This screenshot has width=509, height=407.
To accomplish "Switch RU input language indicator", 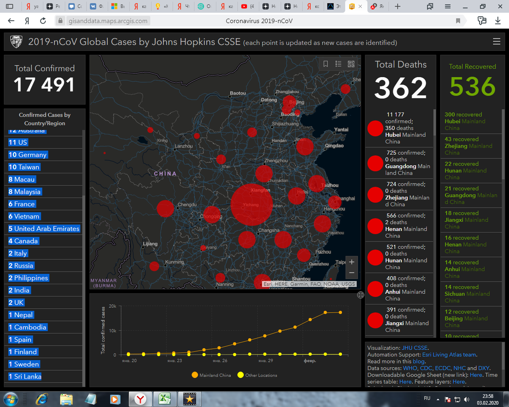I will pos(428,399).
